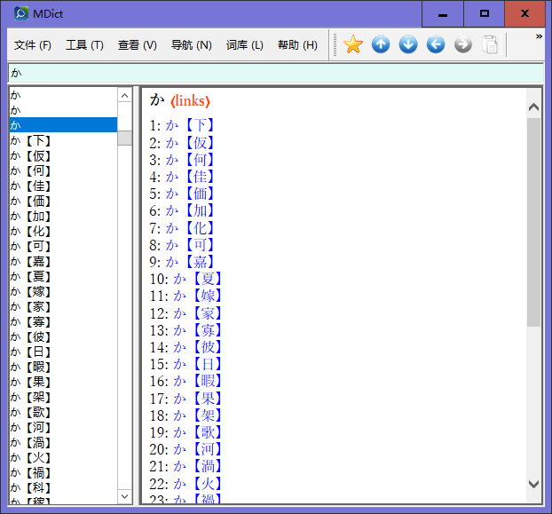Maximize the MDict window
The height and width of the screenshot is (514, 552).
[484, 13]
